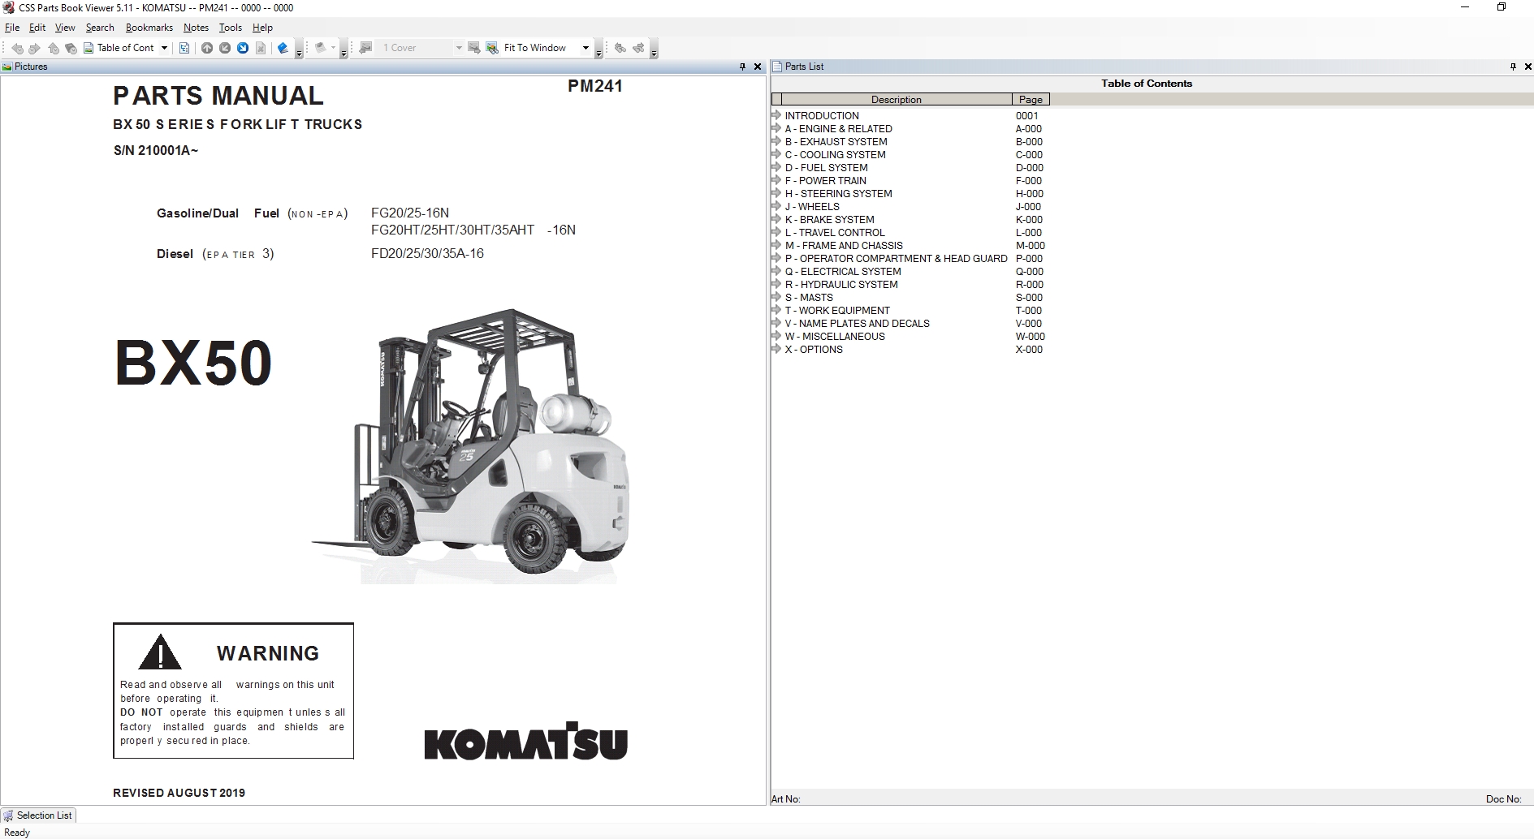Sort by the Page column header
This screenshot has height=839, width=1534.
[x=1031, y=99]
